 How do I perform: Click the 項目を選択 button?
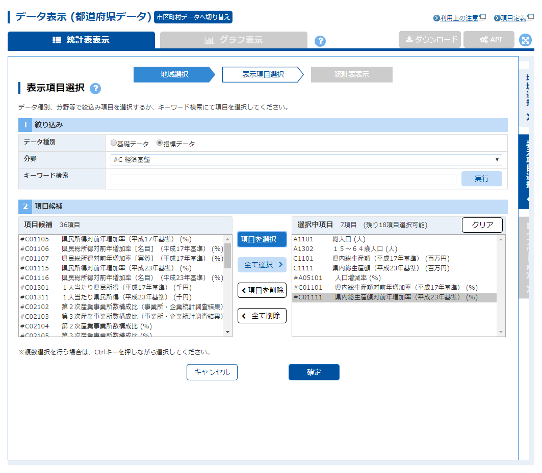pos(262,239)
